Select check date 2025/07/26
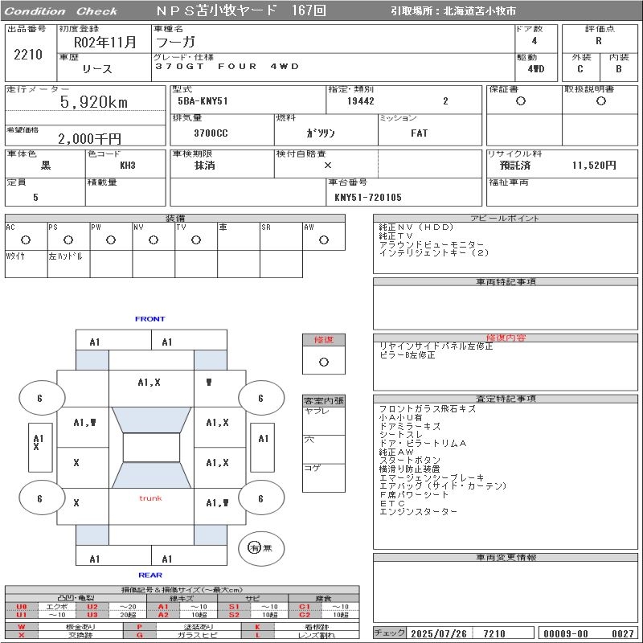Viewport: 643px width, 643px height. pyautogui.click(x=439, y=633)
